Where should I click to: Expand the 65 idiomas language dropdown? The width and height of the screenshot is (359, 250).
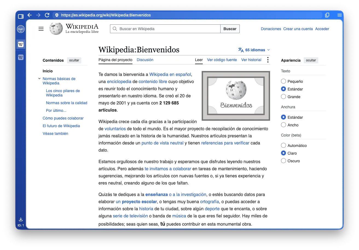click(x=254, y=50)
